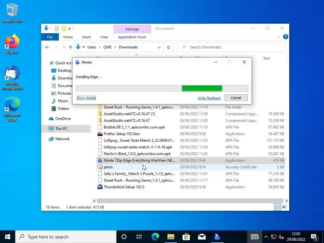Open Share ribbon tab
The height and width of the screenshot is (243, 324).
pos(86,37)
